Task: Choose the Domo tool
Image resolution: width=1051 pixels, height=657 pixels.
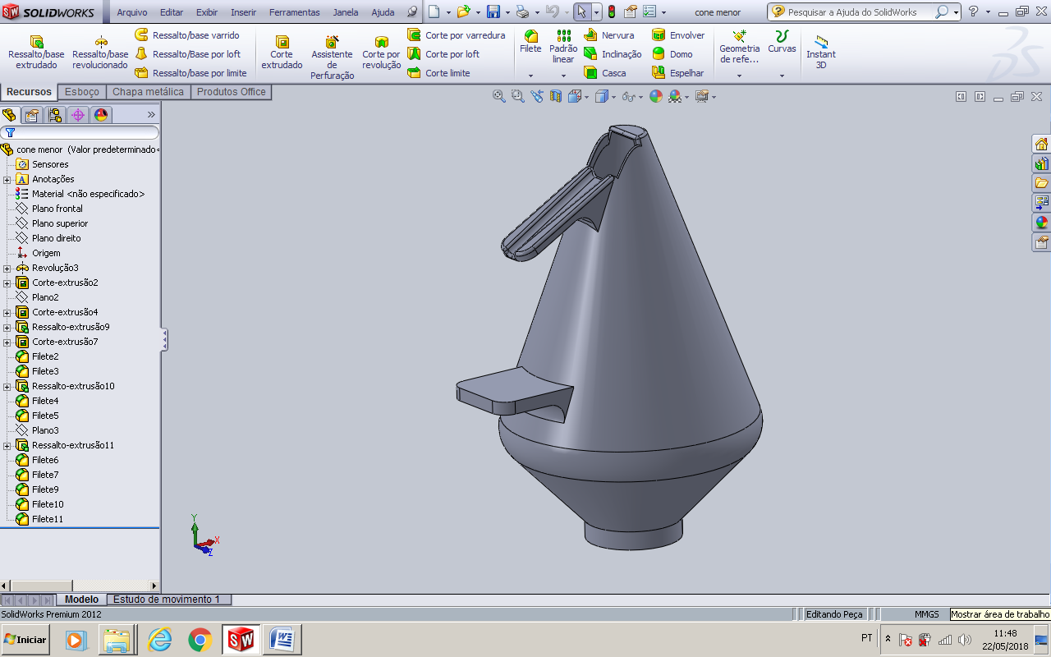Action: click(672, 54)
